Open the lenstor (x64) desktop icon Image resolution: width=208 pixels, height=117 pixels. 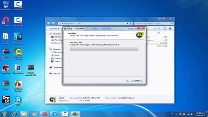pos(18,22)
